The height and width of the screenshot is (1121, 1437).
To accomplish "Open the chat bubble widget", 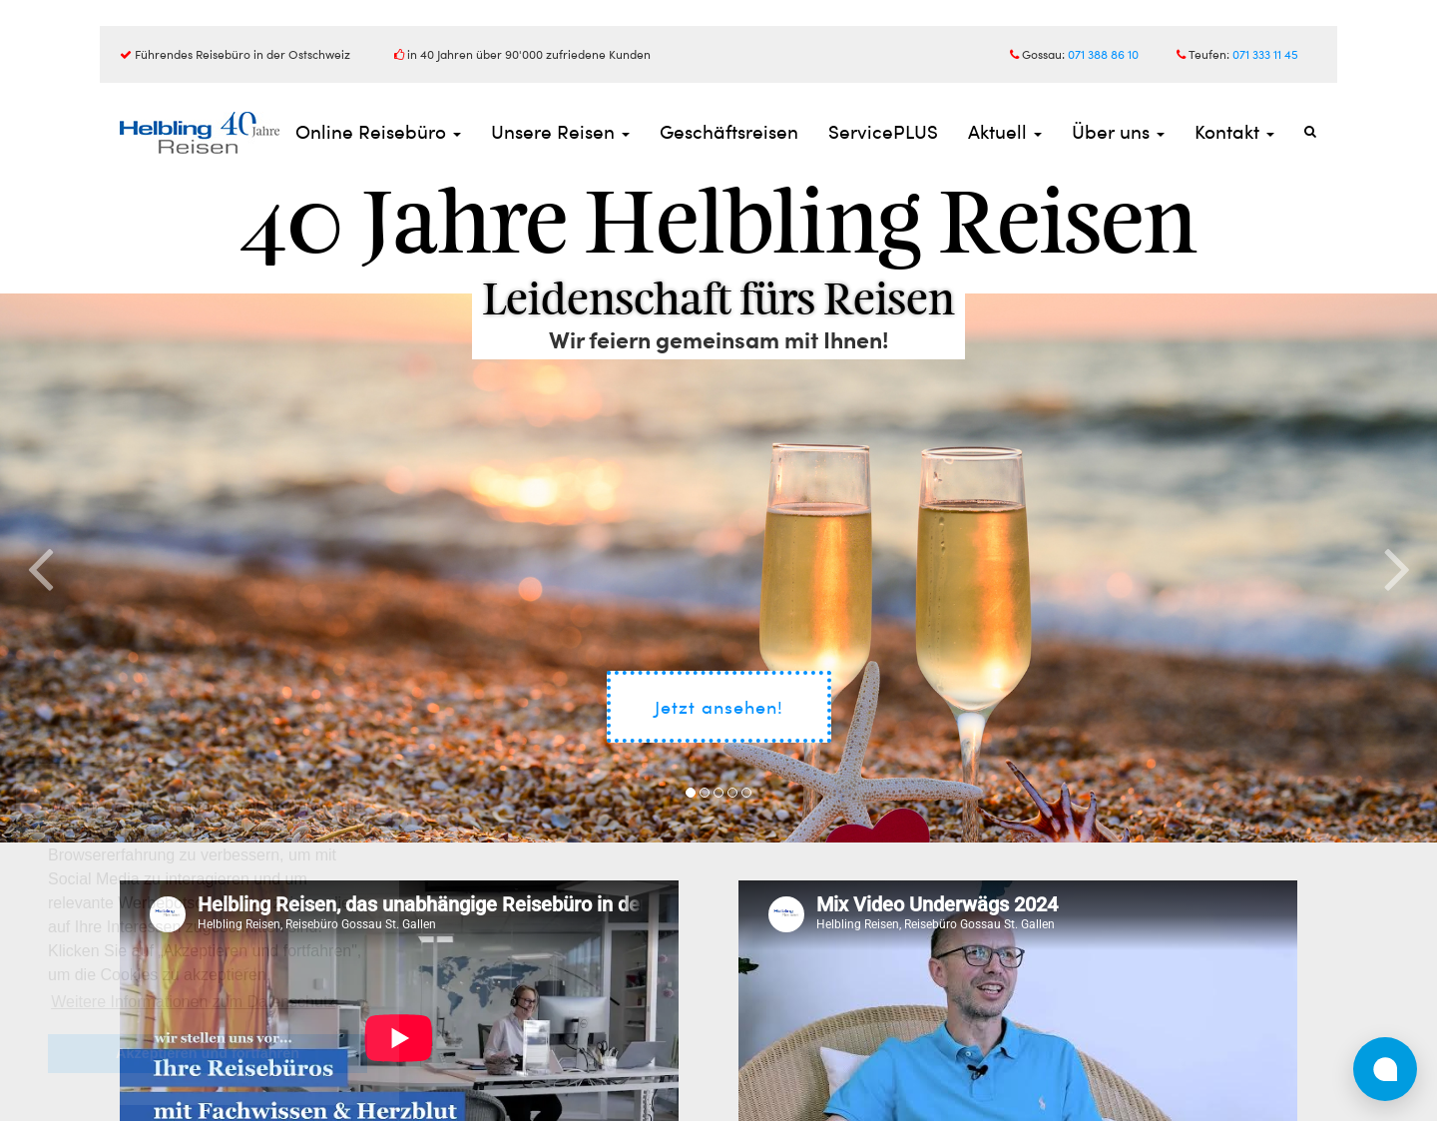I will [1385, 1069].
